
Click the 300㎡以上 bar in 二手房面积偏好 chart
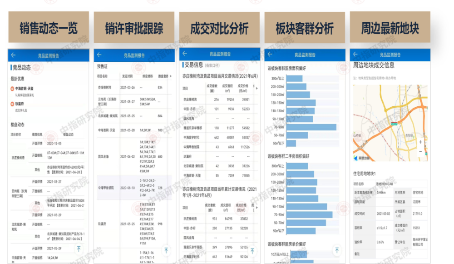297,166
